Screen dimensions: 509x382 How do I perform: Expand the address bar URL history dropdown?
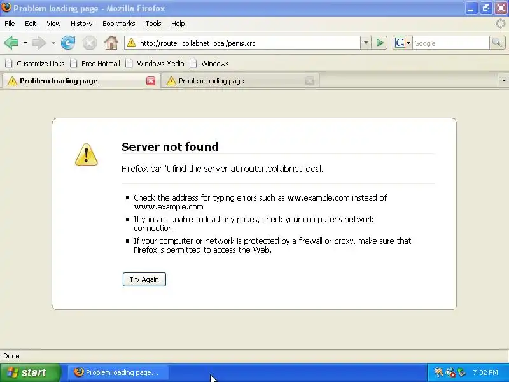coord(365,43)
